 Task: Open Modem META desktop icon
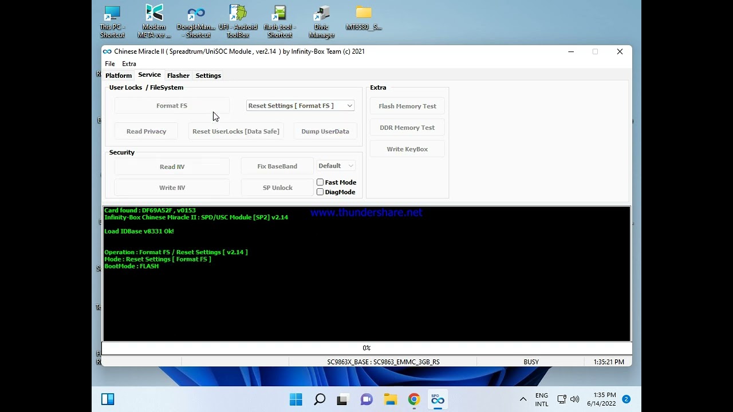pyautogui.click(x=154, y=22)
